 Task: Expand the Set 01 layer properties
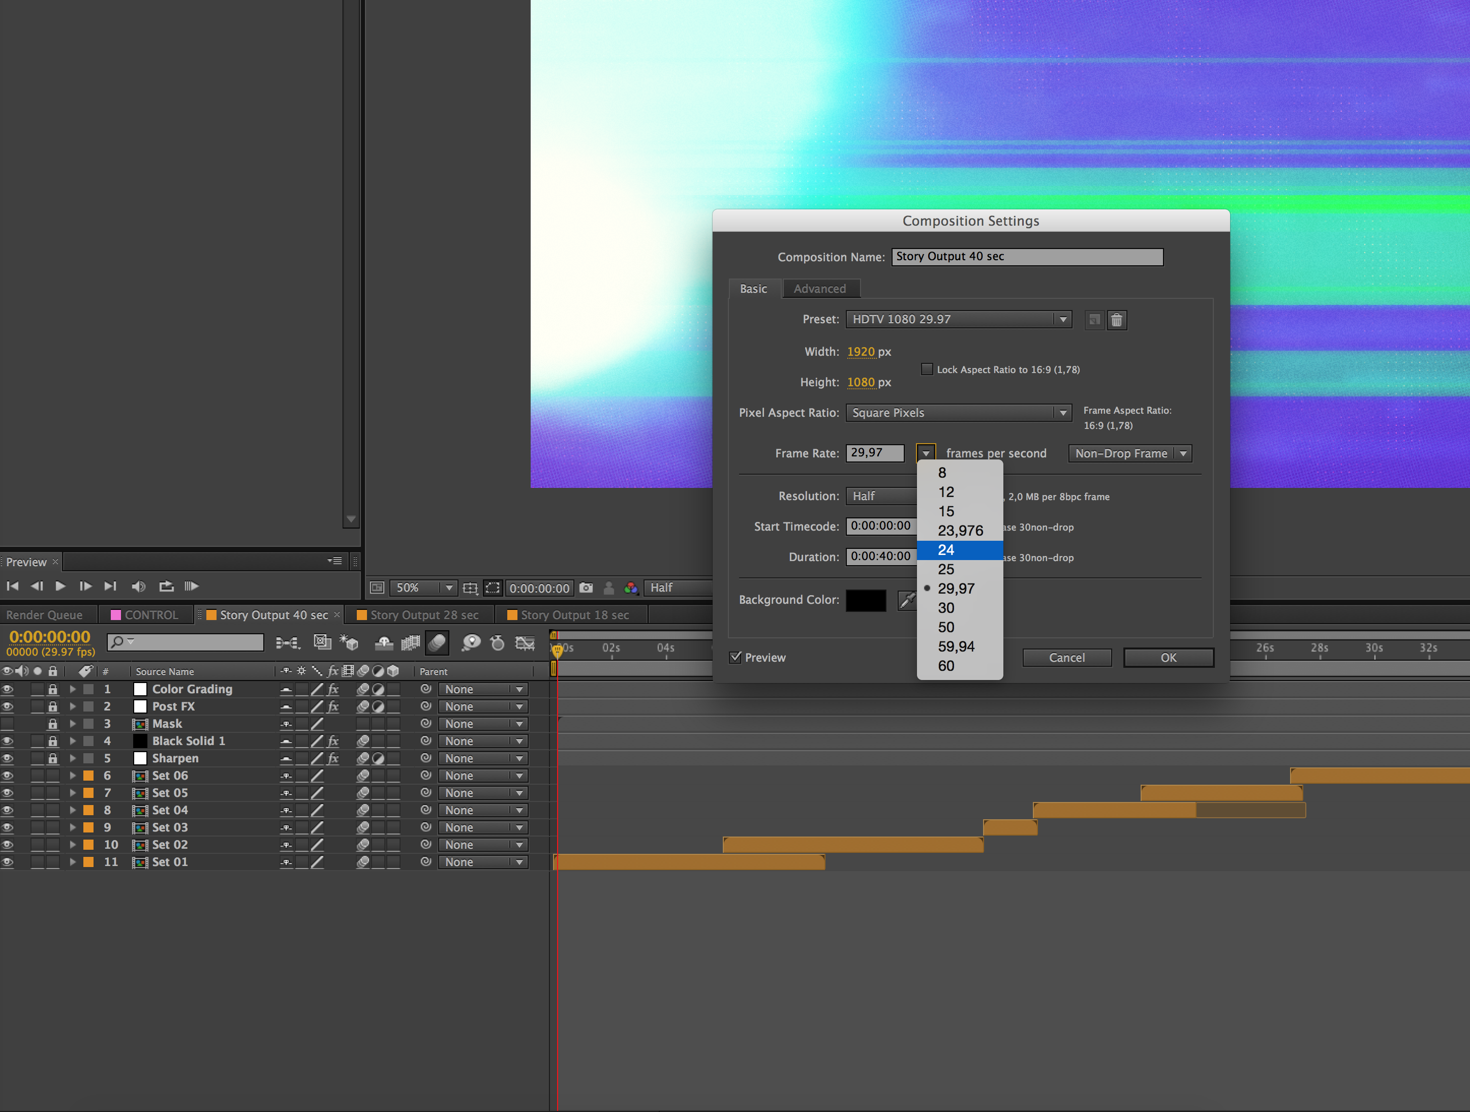[x=73, y=861]
